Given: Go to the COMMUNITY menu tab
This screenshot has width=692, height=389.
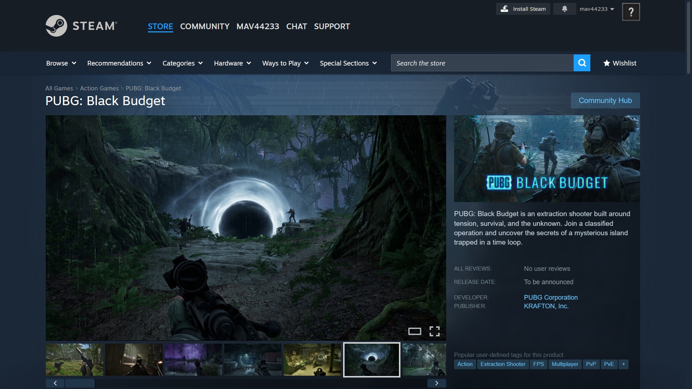Looking at the screenshot, I should (205, 26).
